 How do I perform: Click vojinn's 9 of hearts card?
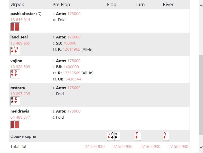[12, 74]
